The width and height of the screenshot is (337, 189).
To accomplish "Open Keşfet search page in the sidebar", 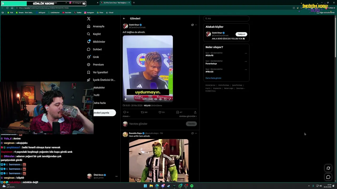I will pos(94,34).
